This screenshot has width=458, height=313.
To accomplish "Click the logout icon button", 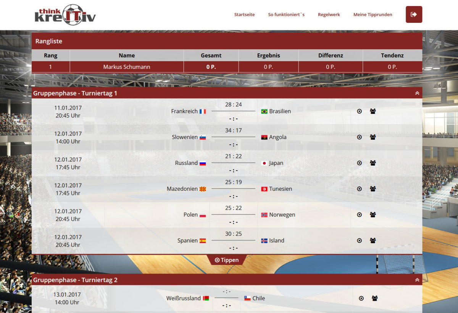I will (x=414, y=14).
